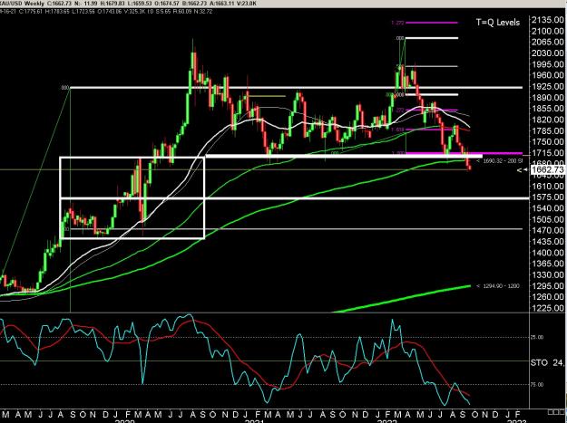This screenshot has height=423, width=567.
Task: Click the 1785.00 price axis label
Action: (x=548, y=130)
